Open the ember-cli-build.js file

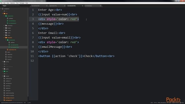tap(10, 95)
